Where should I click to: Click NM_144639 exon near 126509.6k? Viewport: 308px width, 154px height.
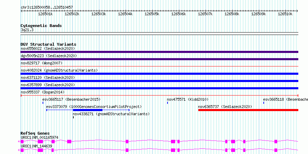pyautogui.click(x=276, y=150)
